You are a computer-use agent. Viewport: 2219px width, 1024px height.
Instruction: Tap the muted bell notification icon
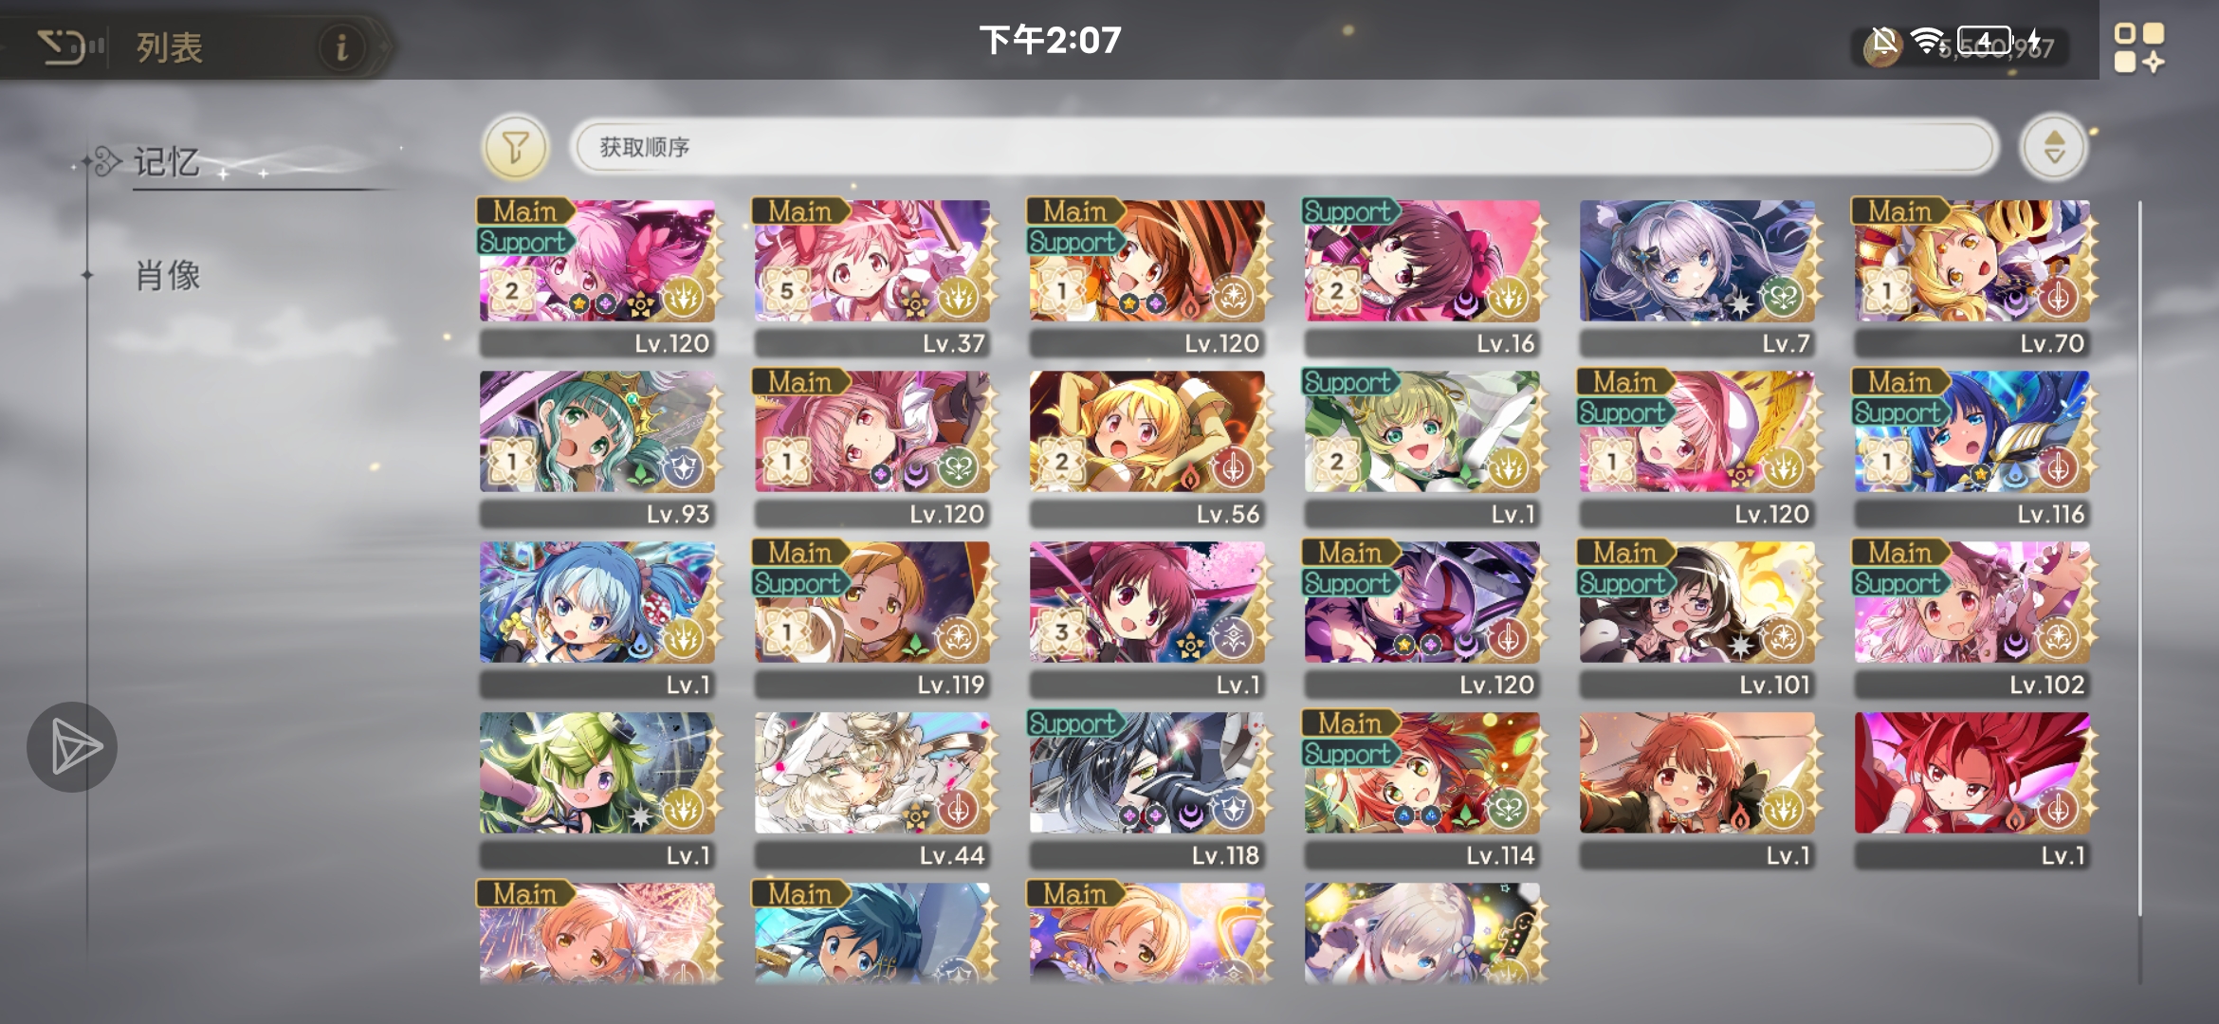pyautogui.click(x=1885, y=41)
